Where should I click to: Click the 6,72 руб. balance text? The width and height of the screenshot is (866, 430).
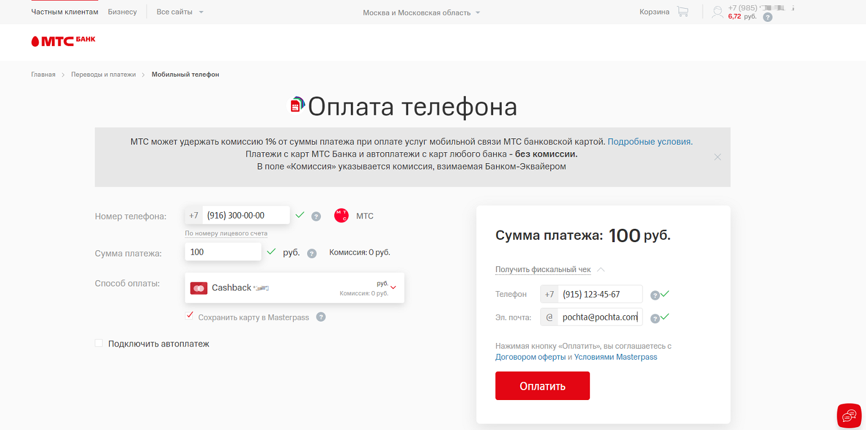(742, 16)
